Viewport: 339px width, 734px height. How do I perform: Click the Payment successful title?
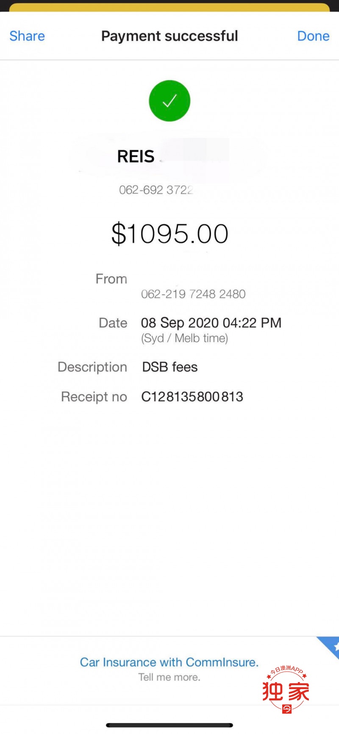pos(169,36)
